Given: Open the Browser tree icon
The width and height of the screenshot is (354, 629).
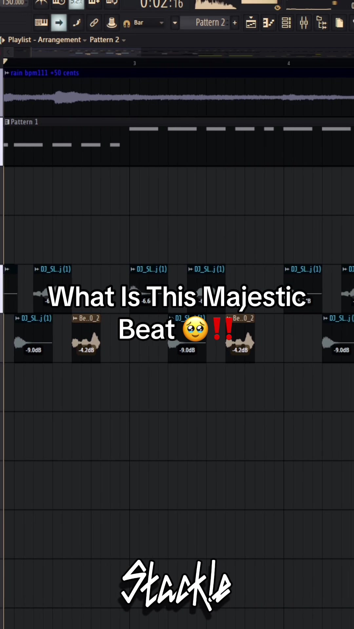Looking at the screenshot, I should pos(322,23).
